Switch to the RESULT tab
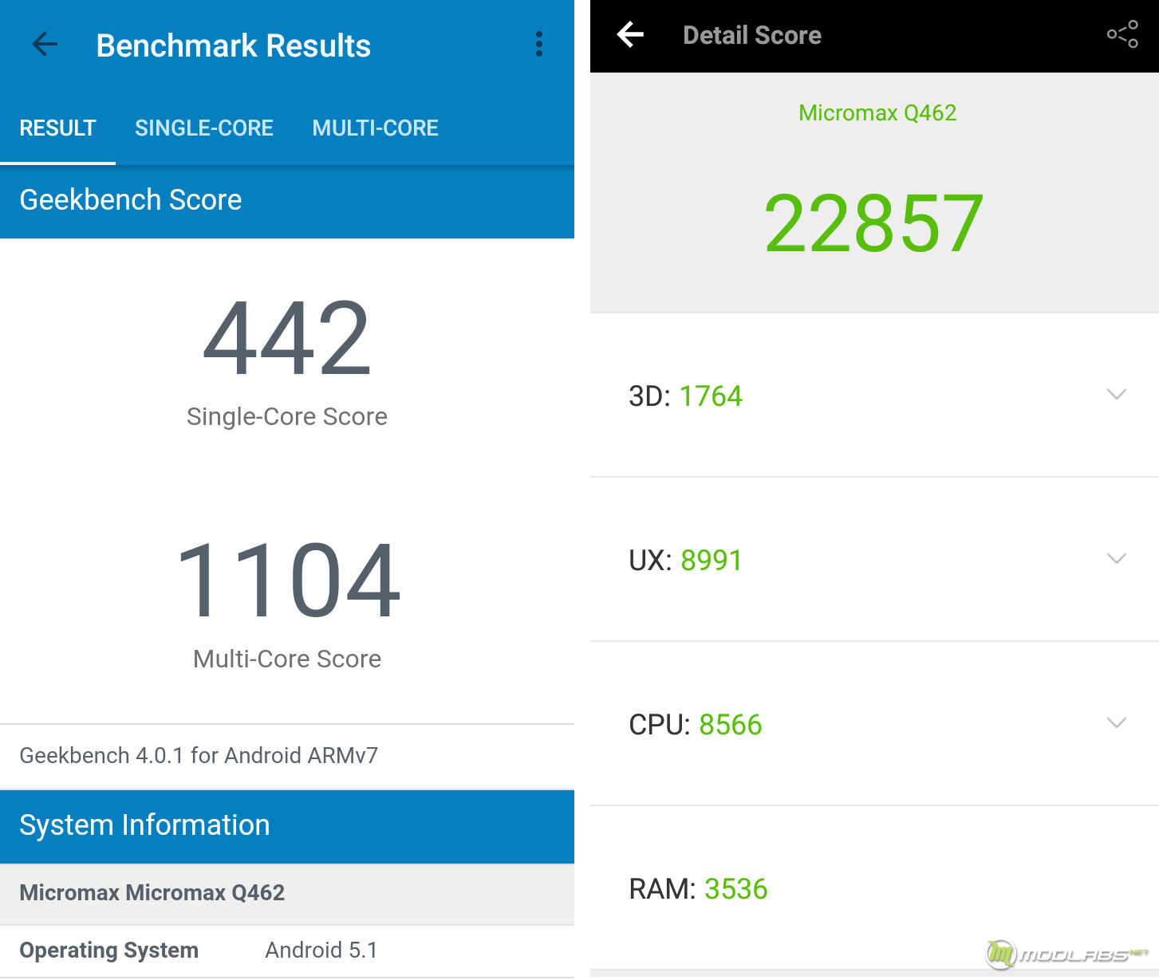 pos(57,128)
